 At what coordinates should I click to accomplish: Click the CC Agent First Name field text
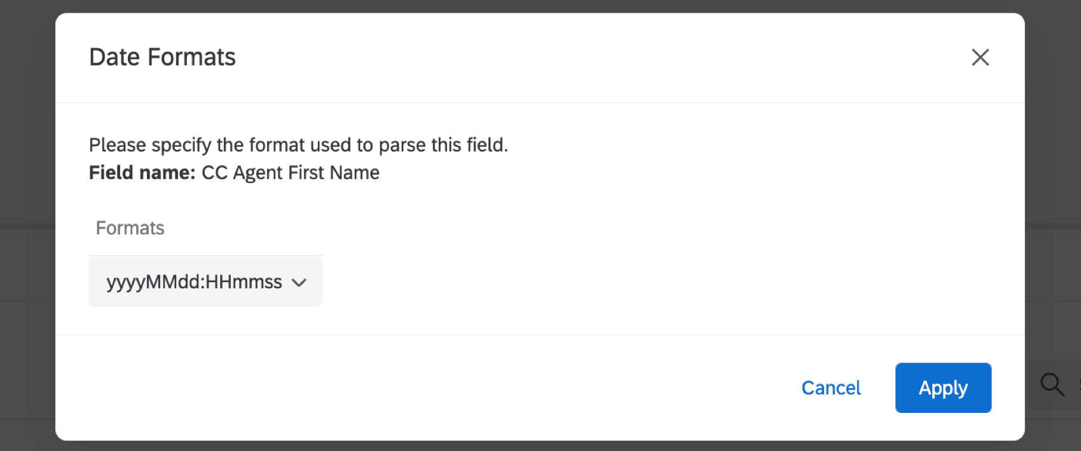point(290,172)
